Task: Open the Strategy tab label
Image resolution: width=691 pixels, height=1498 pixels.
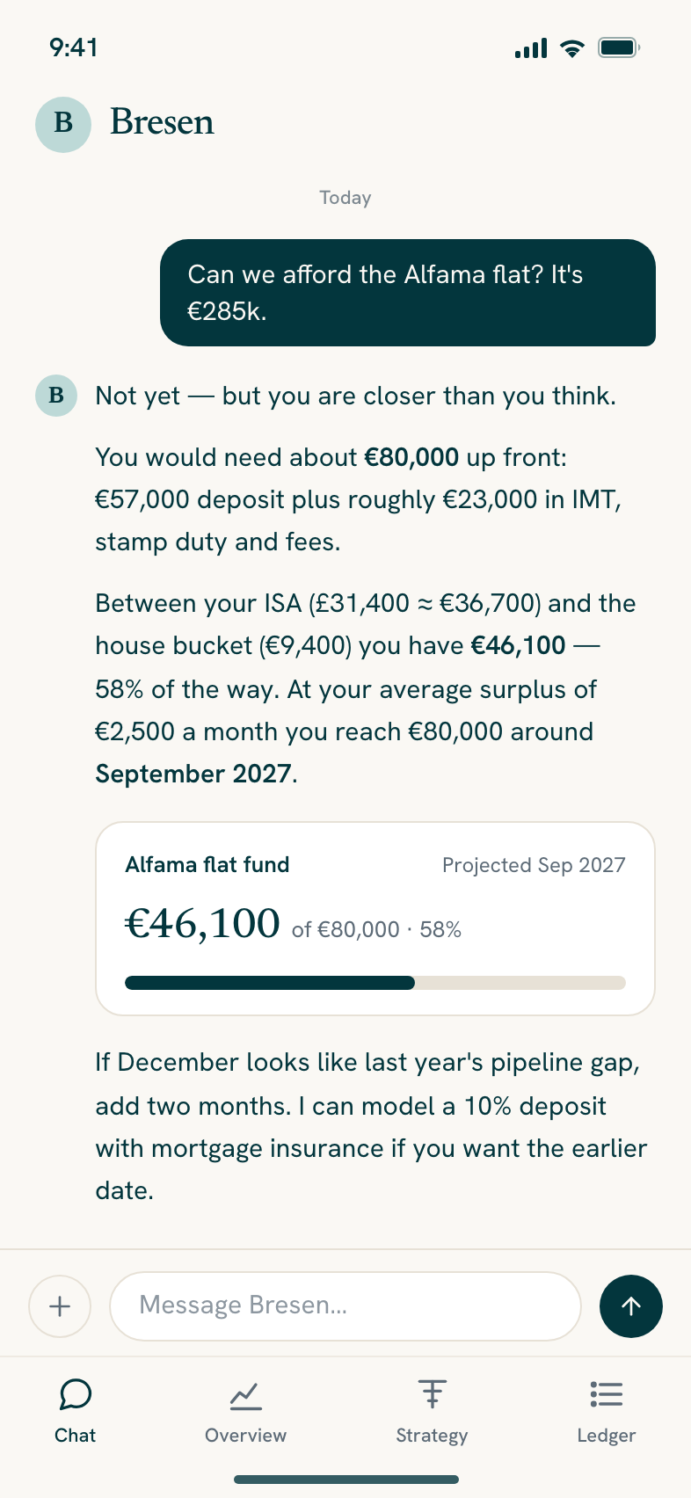Action: (432, 1436)
